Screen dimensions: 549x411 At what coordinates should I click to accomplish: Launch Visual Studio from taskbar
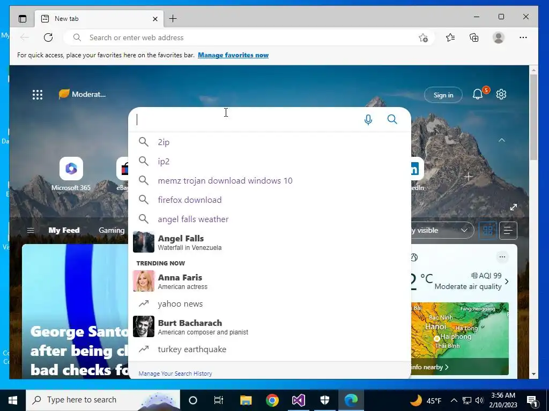coord(298,400)
